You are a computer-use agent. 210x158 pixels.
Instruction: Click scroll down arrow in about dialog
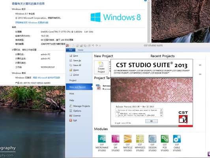(x=161, y=115)
